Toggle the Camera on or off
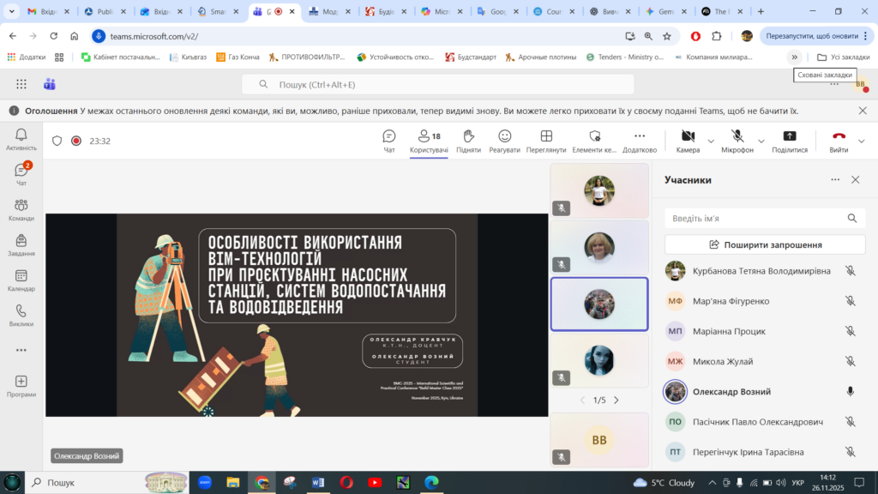 [x=688, y=141]
